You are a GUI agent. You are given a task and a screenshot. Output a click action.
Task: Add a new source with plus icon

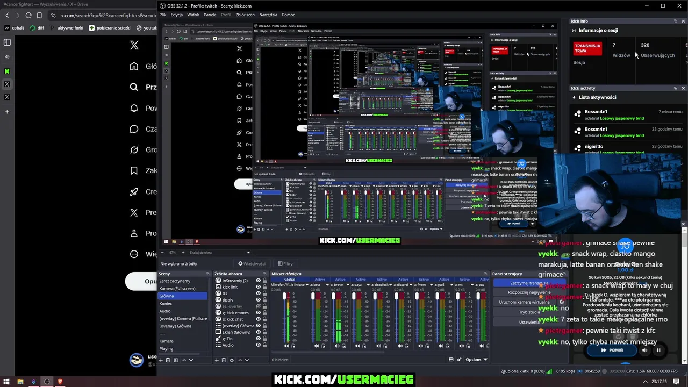217,360
